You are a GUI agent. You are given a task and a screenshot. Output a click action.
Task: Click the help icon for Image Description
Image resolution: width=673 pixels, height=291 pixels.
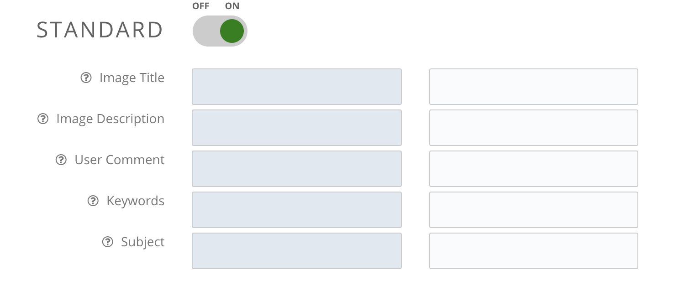(43, 119)
